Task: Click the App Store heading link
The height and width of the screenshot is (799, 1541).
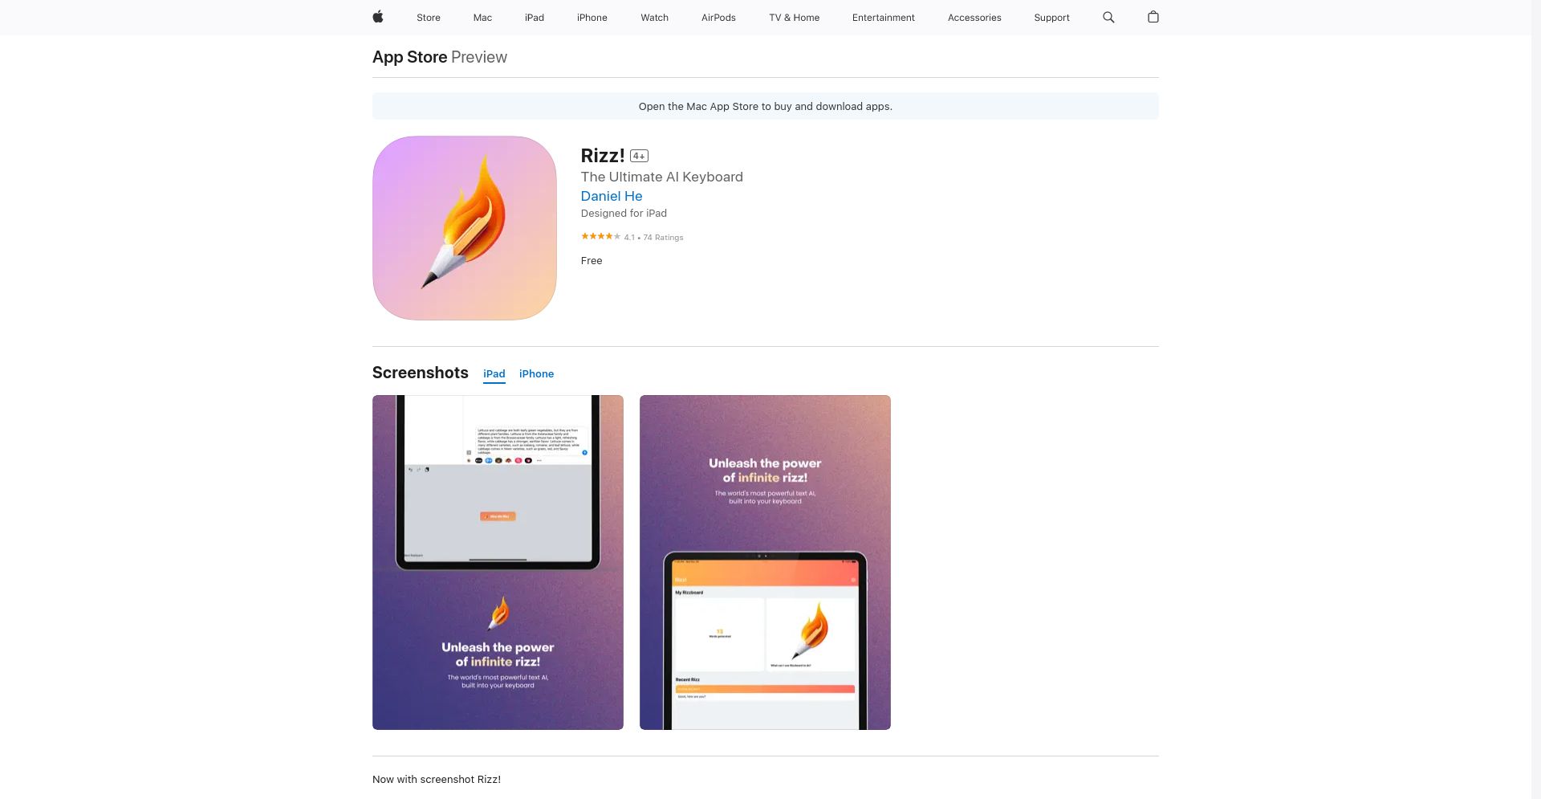Action: (410, 57)
